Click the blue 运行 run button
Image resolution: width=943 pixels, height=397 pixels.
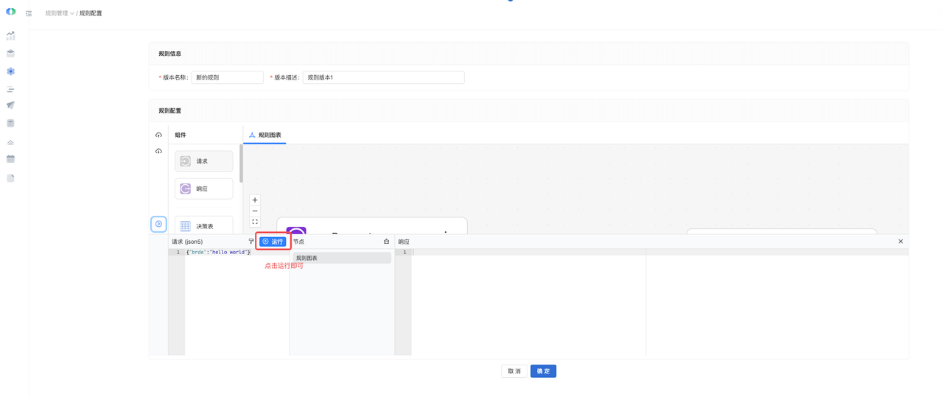(273, 242)
